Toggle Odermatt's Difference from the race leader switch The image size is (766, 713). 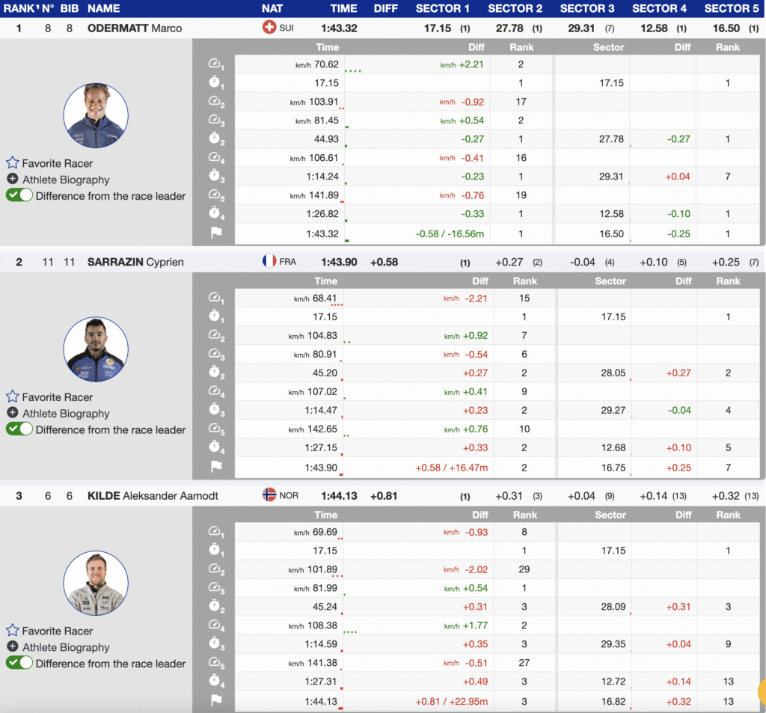[19, 196]
